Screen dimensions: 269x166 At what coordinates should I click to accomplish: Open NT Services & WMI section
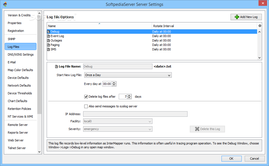(20, 116)
